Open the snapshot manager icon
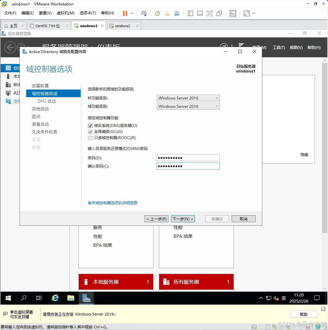328x330 pixels. [x=177, y=13]
